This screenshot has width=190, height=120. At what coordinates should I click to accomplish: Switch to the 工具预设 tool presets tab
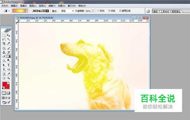(x=165, y=11)
